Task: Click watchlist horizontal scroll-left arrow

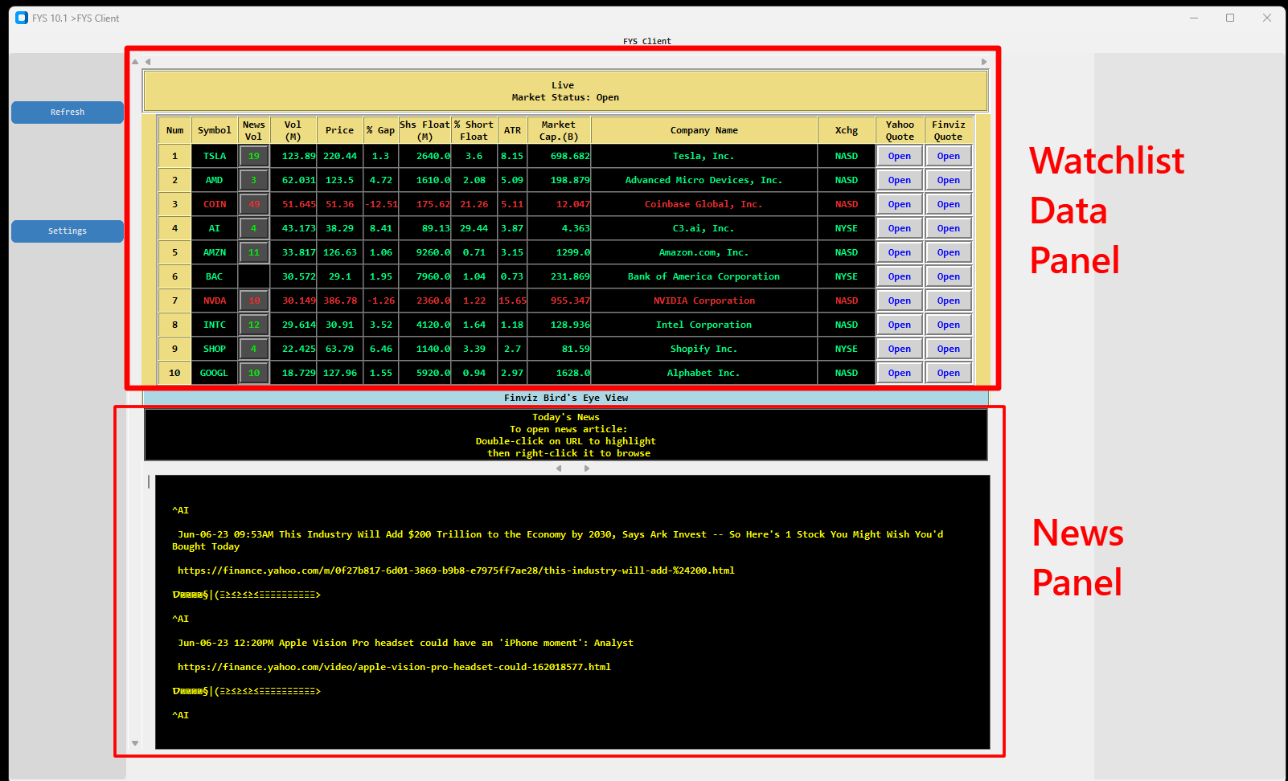Action: tap(148, 62)
